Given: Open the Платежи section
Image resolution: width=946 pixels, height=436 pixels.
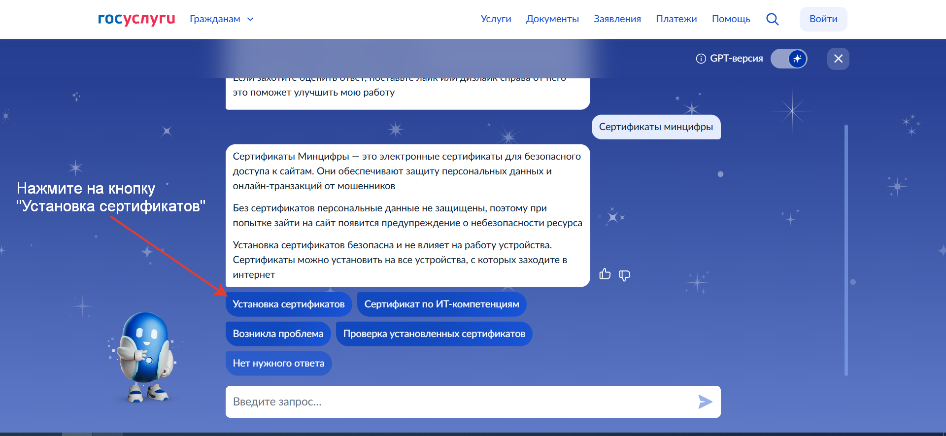Looking at the screenshot, I should 676,19.
